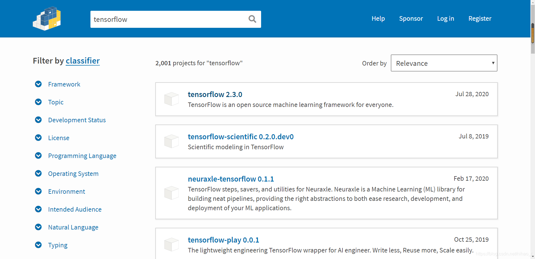Open the Help menu item
The width and height of the screenshot is (535, 259).
(378, 18)
